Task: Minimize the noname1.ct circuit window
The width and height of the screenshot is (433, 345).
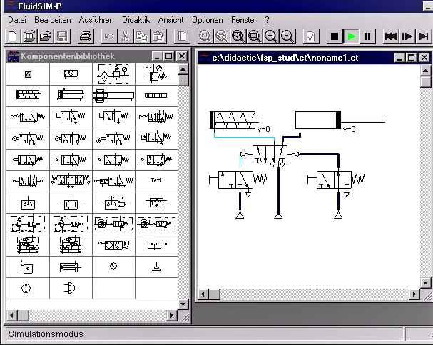Action: coord(399,58)
